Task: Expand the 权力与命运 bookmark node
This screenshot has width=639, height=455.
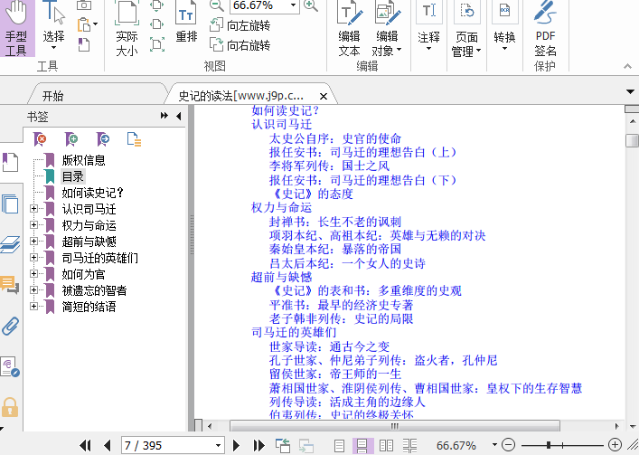Action: pyautogui.click(x=33, y=225)
